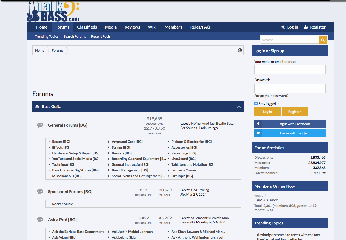Click the arrow beside Effects [BG]
Image resolution: width=346 pixels, height=240 pixels.
click(49, 148)
